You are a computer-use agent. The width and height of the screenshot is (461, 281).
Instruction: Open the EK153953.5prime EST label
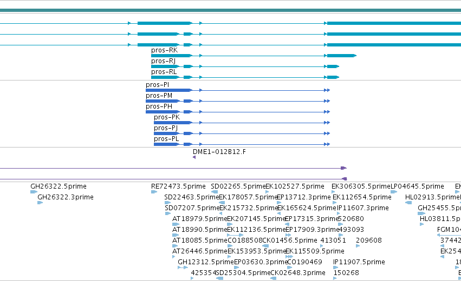[257, 251]
